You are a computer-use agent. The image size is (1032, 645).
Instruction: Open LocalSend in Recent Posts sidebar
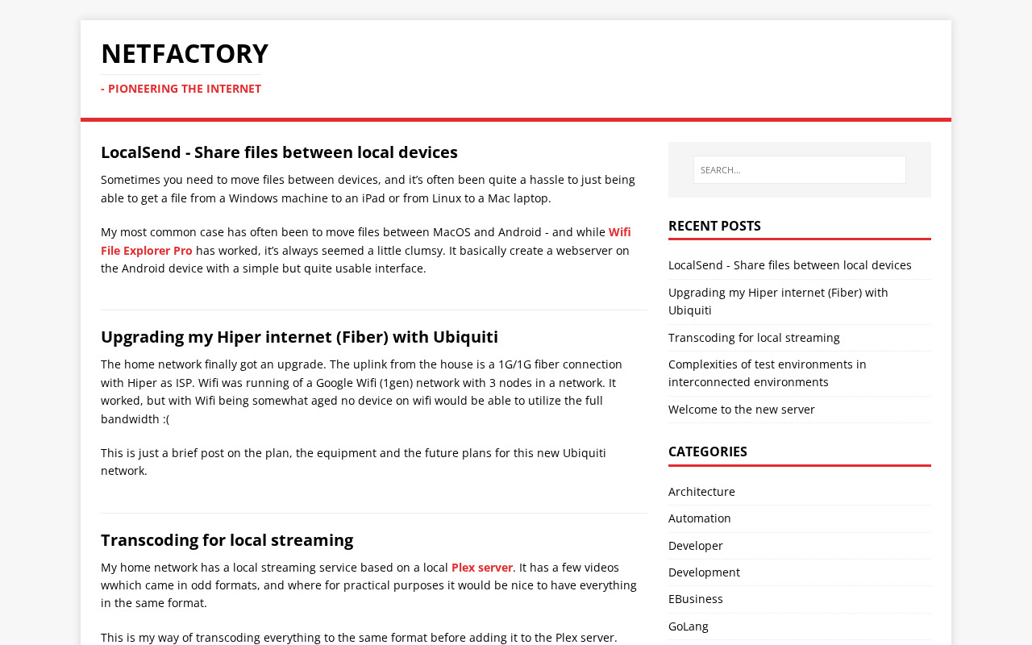(790, 265)
